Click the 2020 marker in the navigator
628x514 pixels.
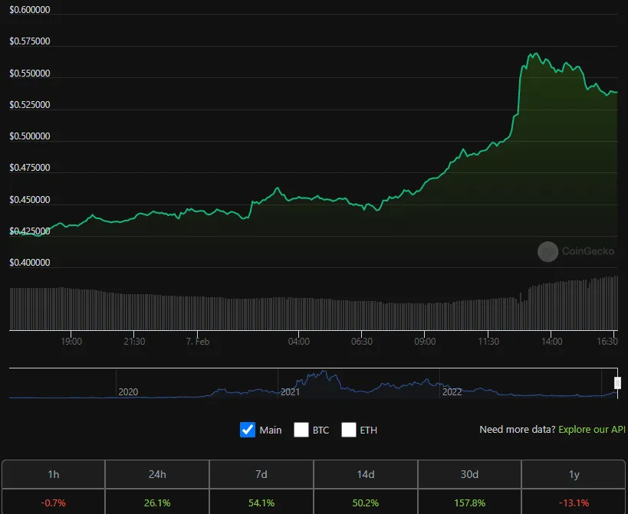pyautogui.click(x=128, y=392)
